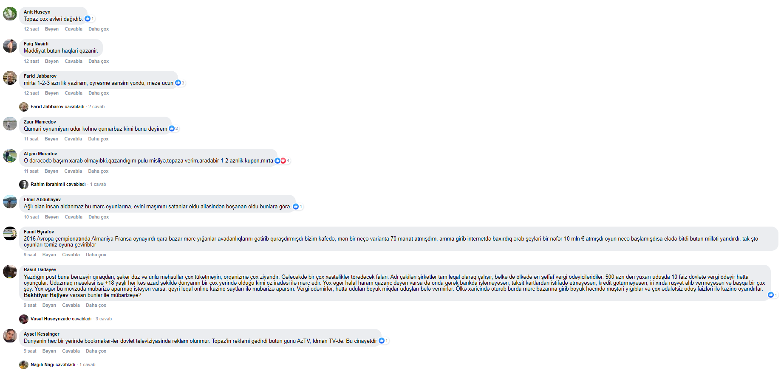Open Daha çox menu under Famil Əşrəfov's comment

(96, 255)
